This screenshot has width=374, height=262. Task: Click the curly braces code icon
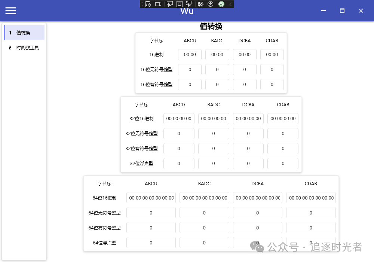tap(200, 4)
